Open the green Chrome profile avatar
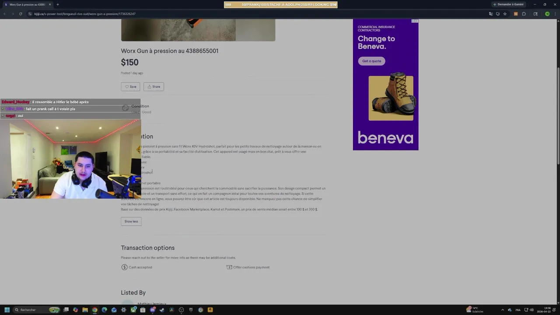 (547, 14)
